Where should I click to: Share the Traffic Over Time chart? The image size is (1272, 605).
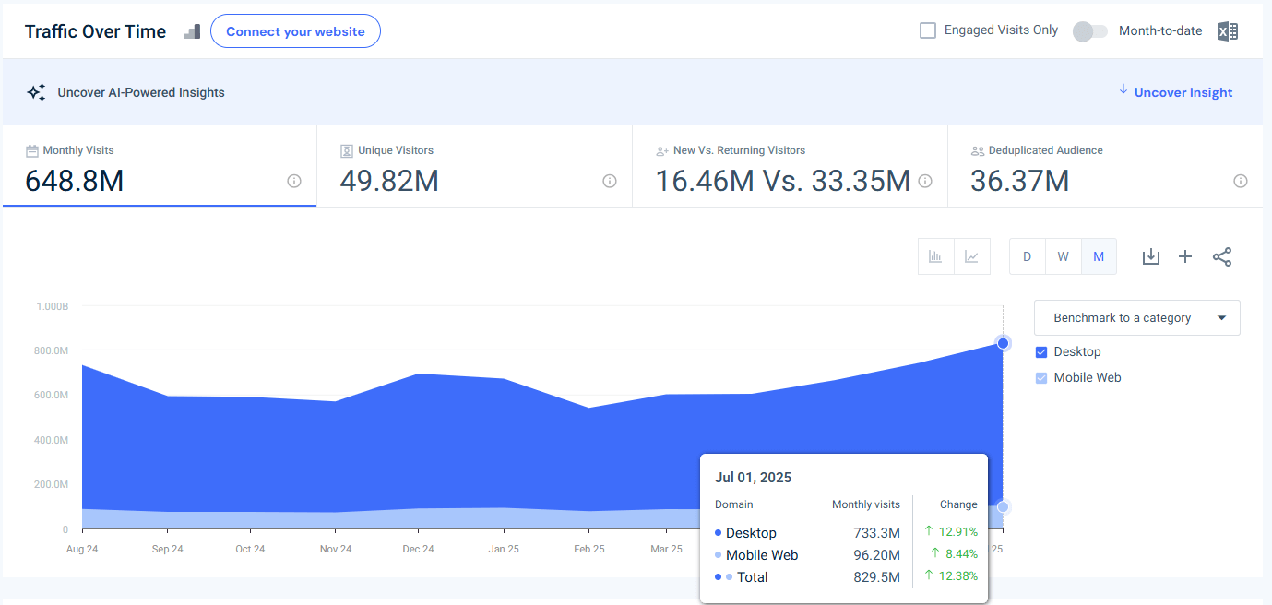1222,256
